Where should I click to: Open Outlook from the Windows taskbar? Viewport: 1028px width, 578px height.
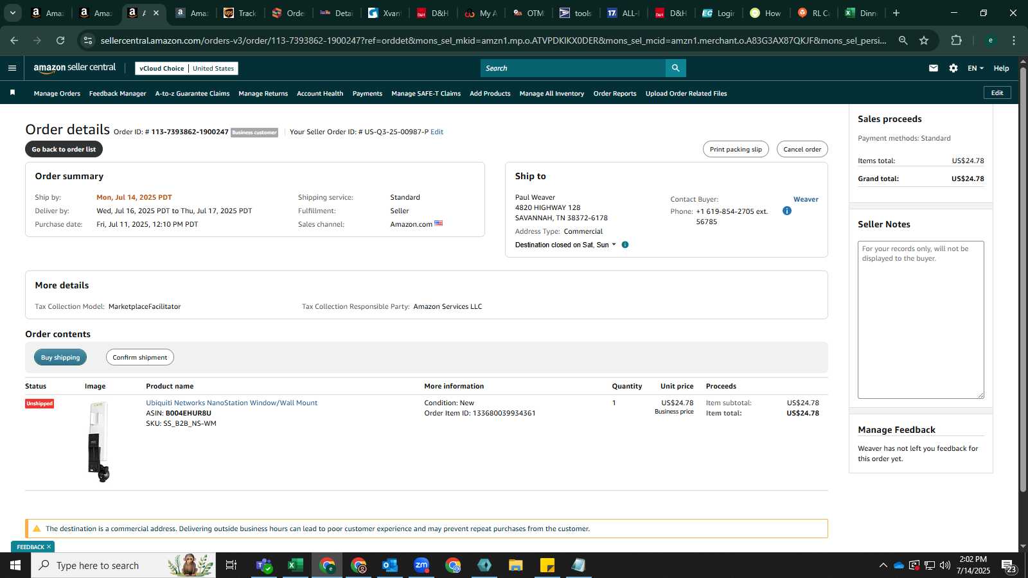coord(390,565)
